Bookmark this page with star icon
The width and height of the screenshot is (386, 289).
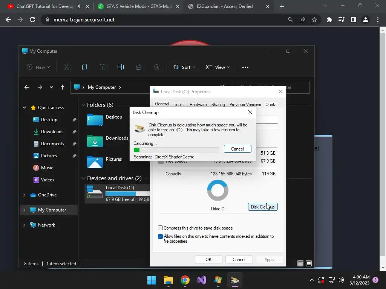point(314,20)
